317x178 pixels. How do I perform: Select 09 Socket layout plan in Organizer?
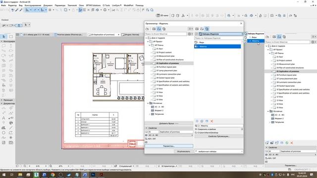tap(165, 78)
